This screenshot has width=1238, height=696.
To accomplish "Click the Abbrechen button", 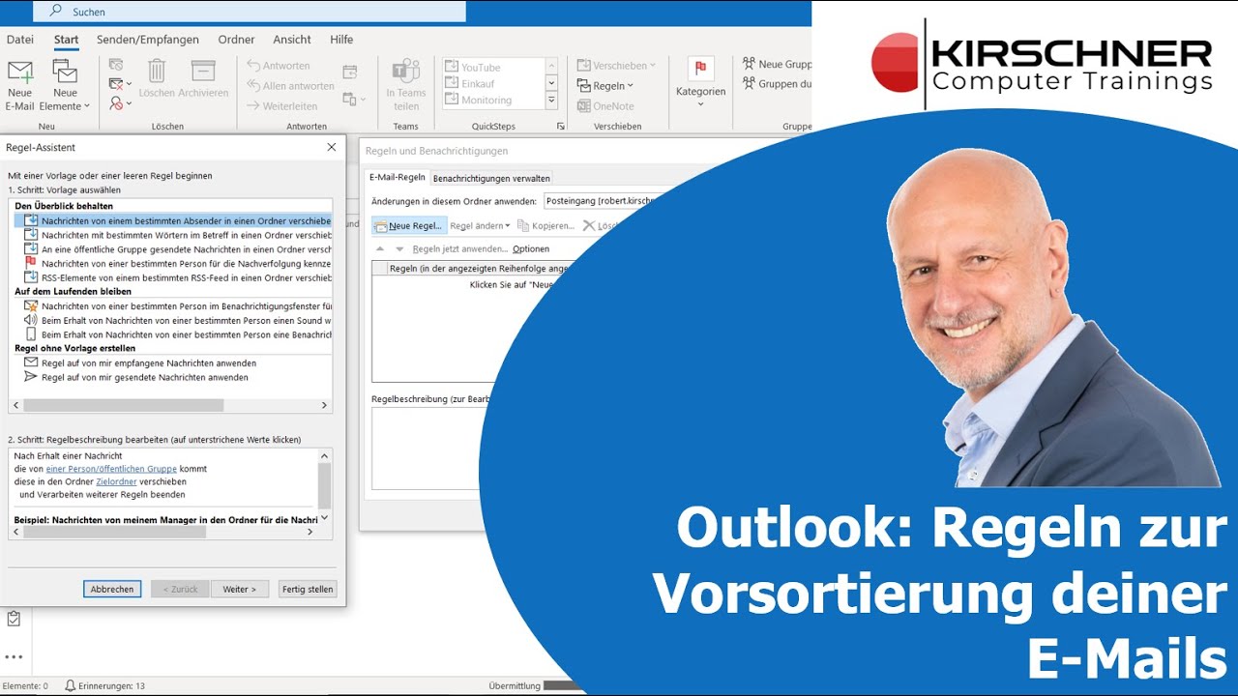I will [x=112, y=589].
